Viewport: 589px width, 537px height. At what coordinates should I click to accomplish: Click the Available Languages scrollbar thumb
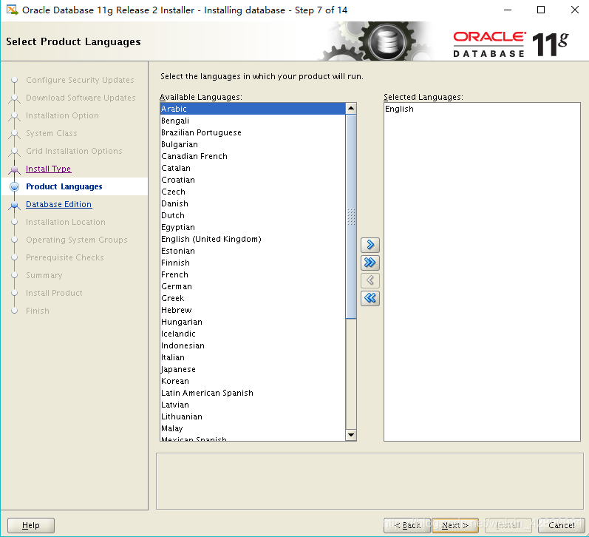(351, 217)
